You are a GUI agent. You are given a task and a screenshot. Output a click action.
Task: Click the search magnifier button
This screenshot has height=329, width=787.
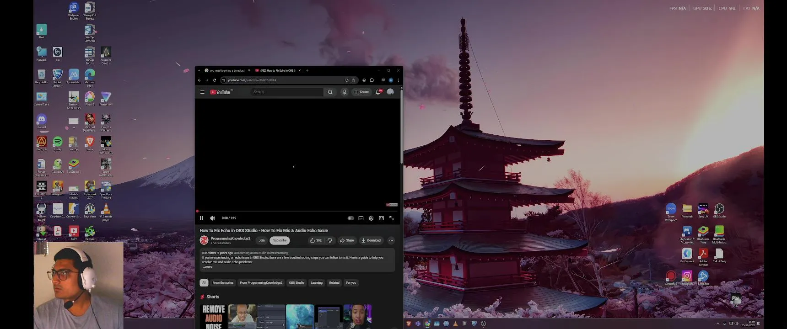330,92
